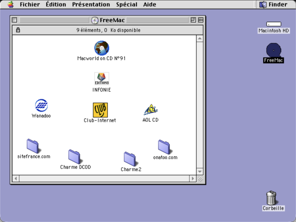Click the INFONIE label text
The height and width of the screenshot is (222, 296).
tap(102, 90)
